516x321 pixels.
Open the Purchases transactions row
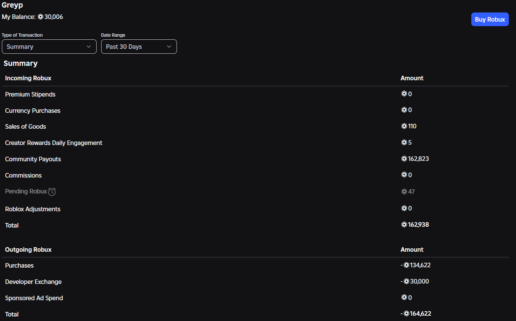point(255,265)
